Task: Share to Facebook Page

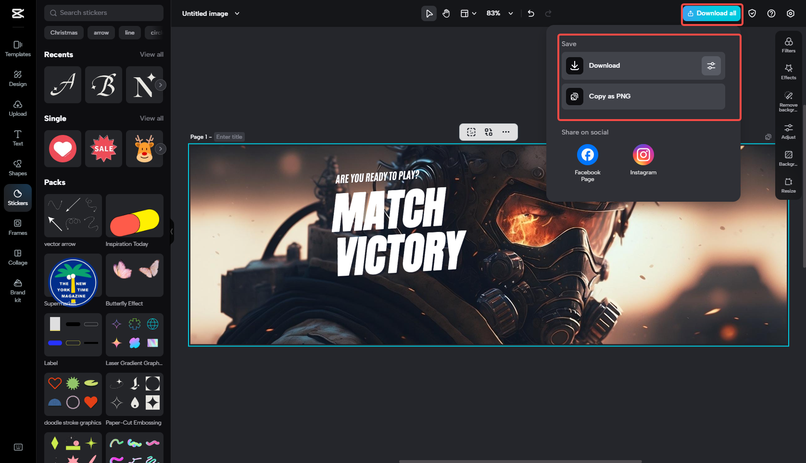Action: (x=588, y=163)
